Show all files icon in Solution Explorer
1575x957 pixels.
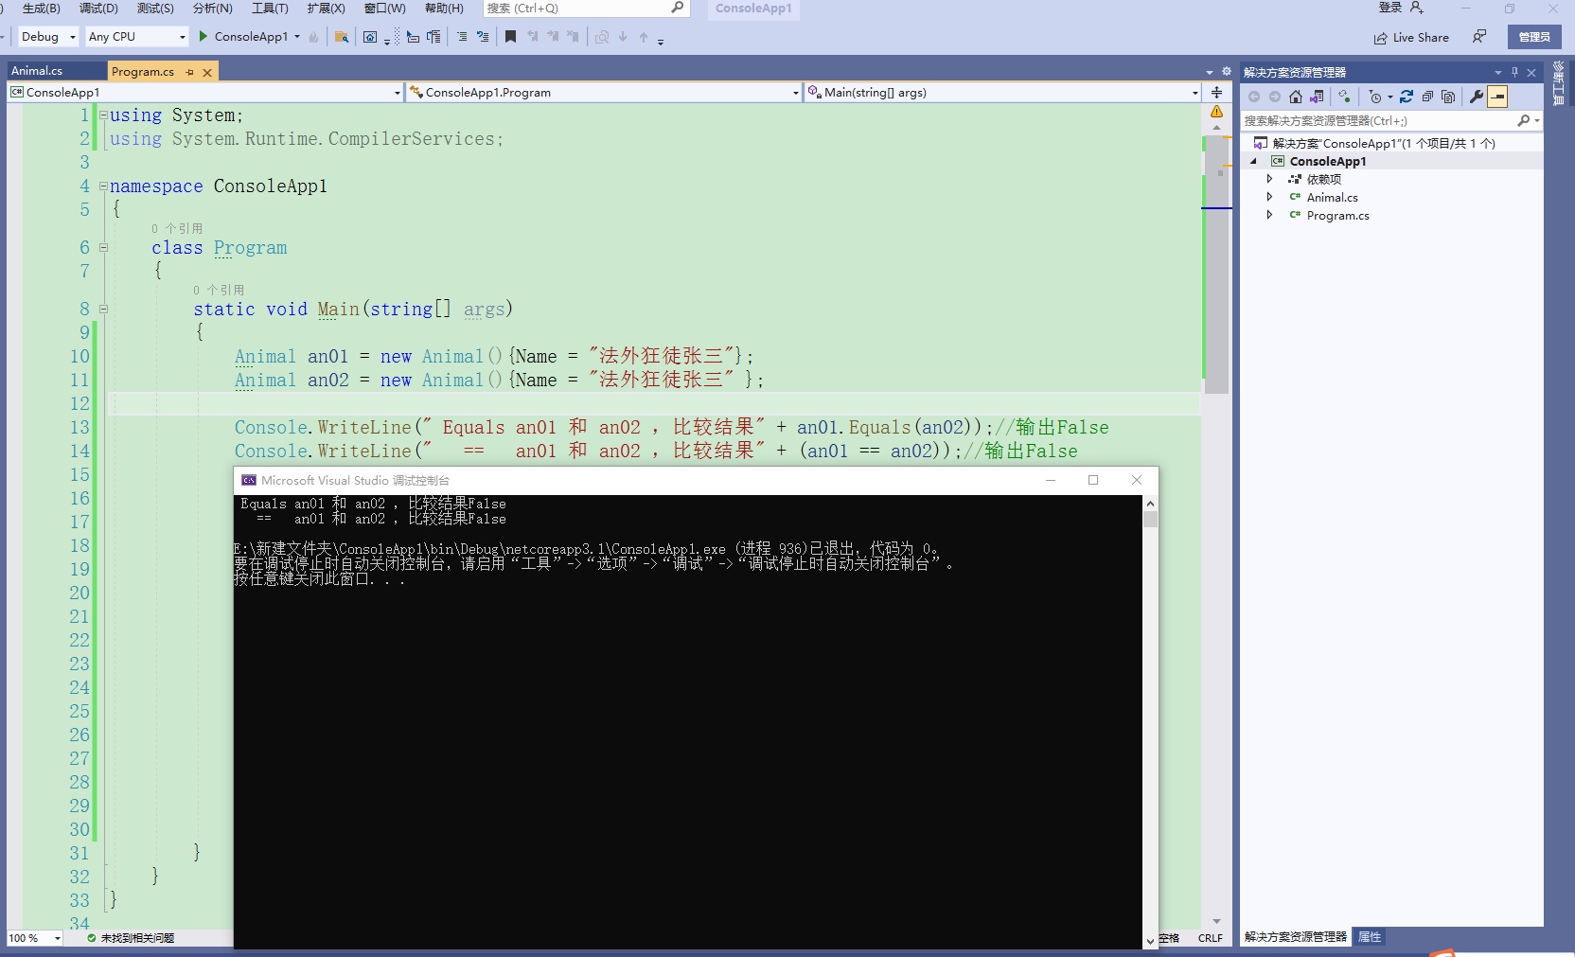click(1448, 97)
